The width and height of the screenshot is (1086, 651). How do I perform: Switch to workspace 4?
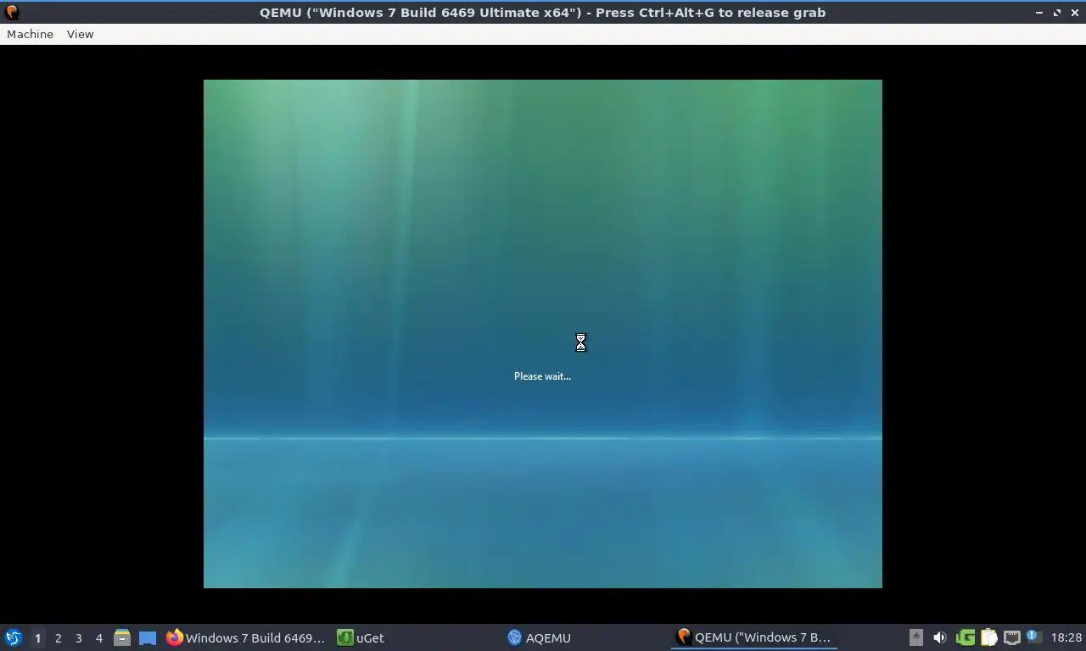coord(99,637)
